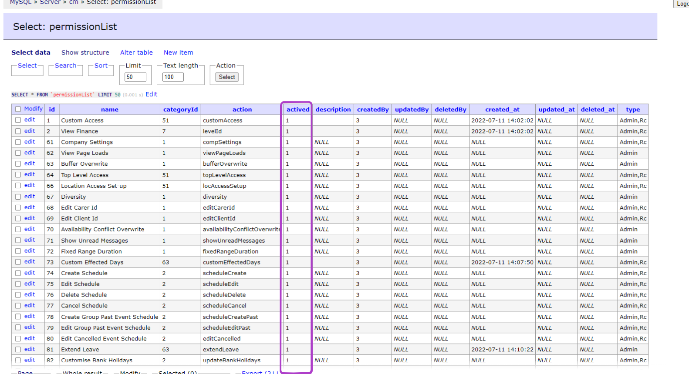
Task: Click the cm database breadcrumb link
Action: coord(74,2)
